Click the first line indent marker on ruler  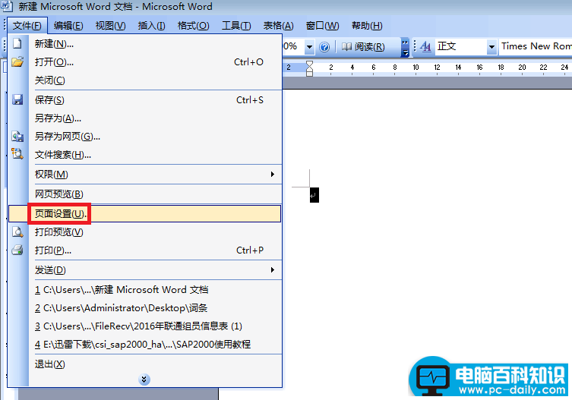tap(309, 64)
